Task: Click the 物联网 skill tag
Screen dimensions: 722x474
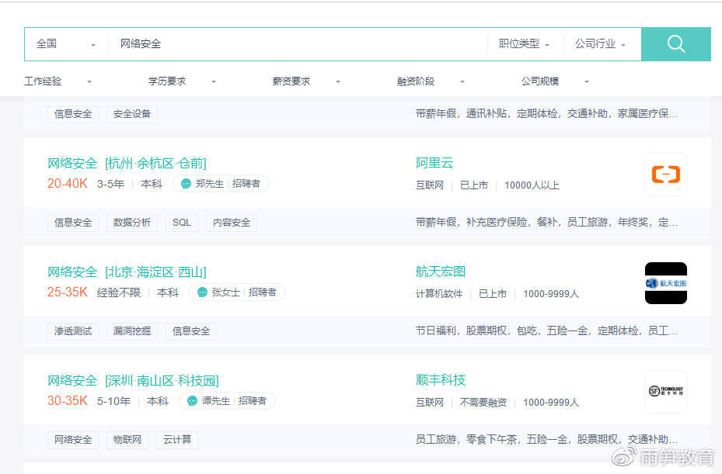Action: coord(127,440)
